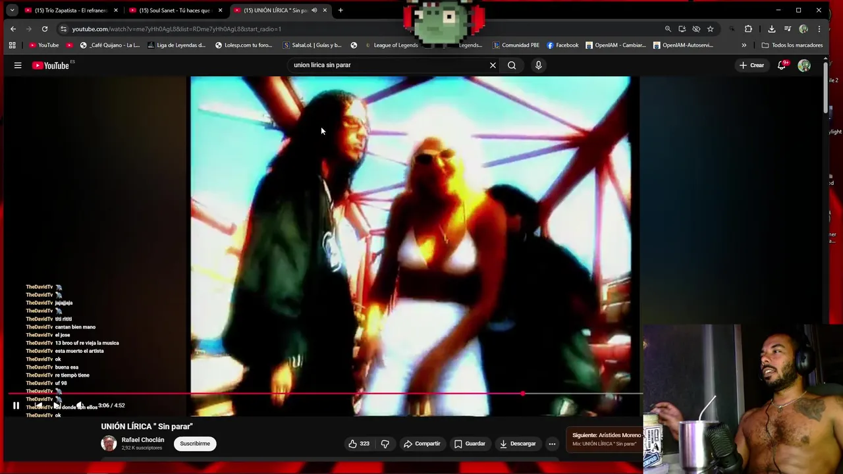843x474 pixels.
Task: Go back in browser history
Action: [x=13, y=29]
